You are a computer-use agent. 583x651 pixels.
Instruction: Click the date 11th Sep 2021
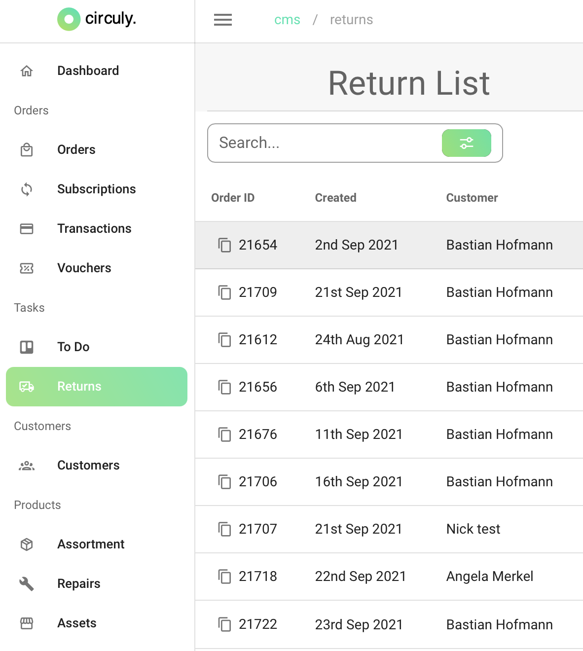(359, 434)
